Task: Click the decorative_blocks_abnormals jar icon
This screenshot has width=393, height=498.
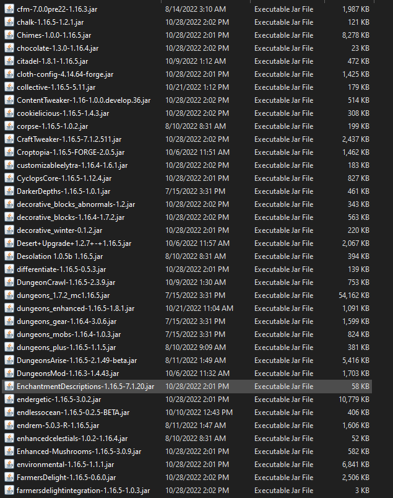Action: tap(9, 204)
